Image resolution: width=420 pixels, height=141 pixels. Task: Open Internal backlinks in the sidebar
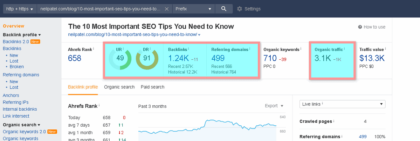click(20, 109)
